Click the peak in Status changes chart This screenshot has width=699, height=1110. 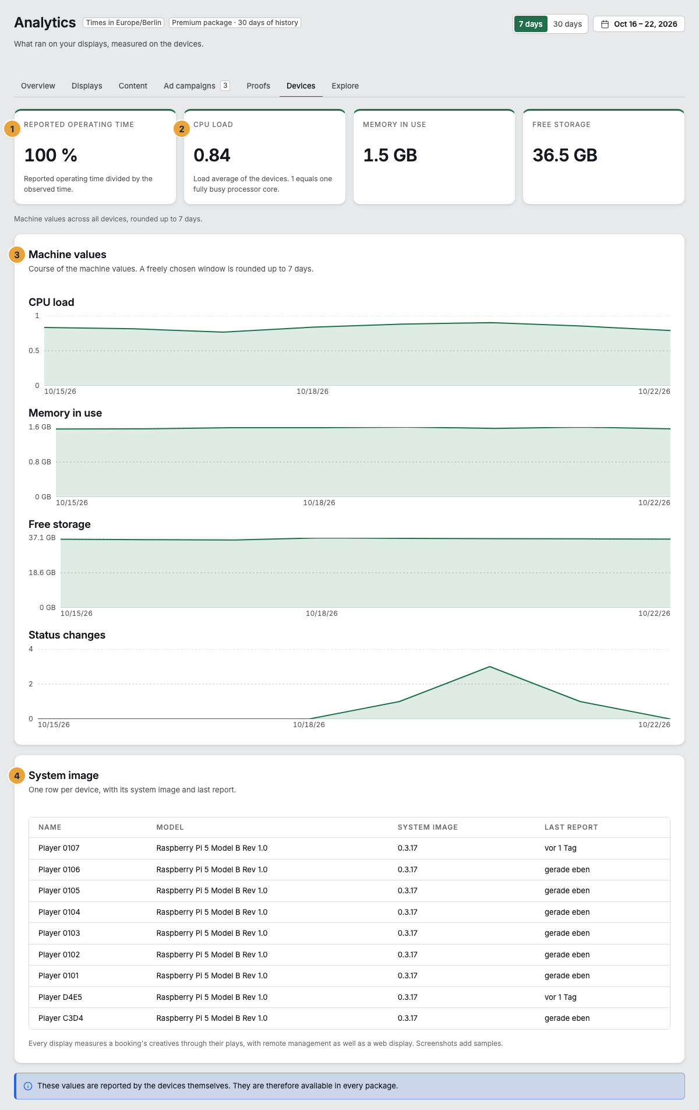click(x=490, y=667)
